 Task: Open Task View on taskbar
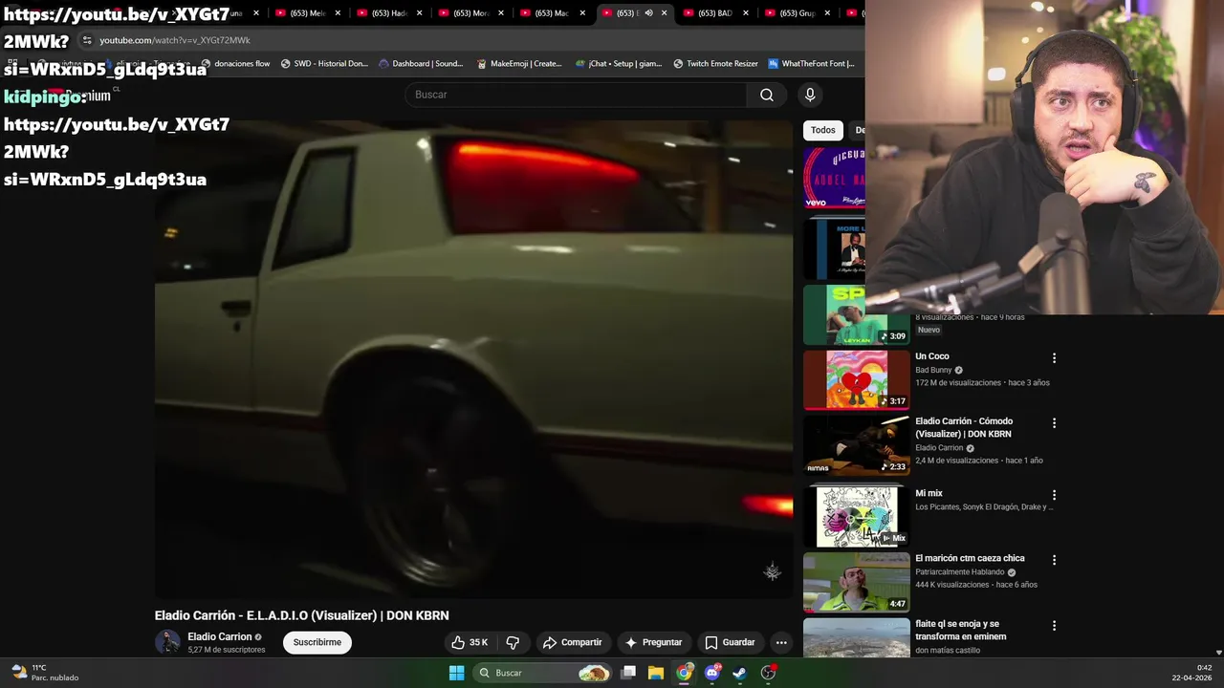click(628, 673)
